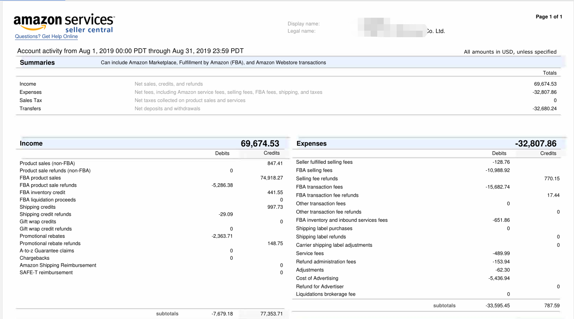
Task: Select the Promotional rebates row label
Action: [x=42, y=236]
